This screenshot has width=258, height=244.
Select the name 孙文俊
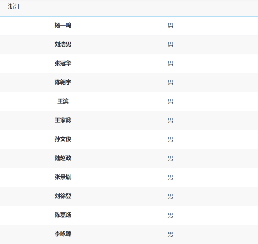coord(63,139)
